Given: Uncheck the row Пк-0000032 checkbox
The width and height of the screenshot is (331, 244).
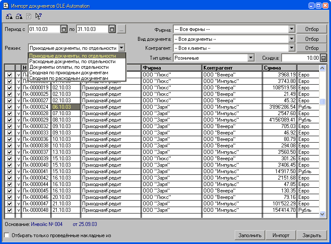Looking at the screenshot, I should point(9,126).
